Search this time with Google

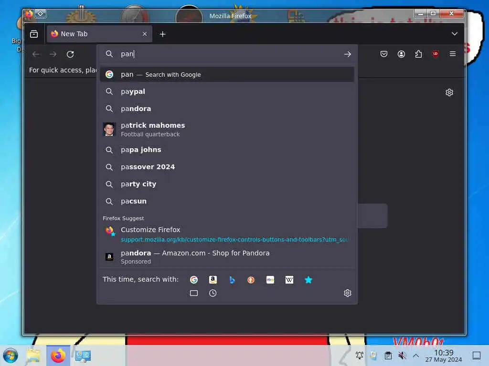coord(194,280)
